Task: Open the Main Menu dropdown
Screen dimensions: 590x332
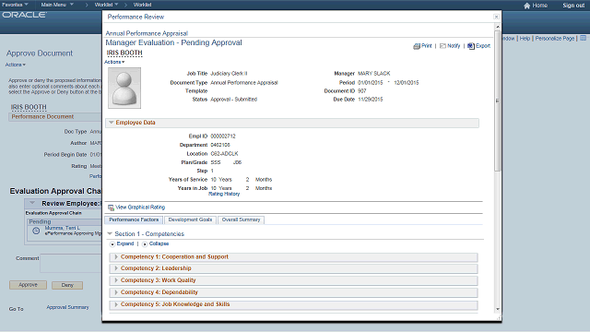Action: click(x=57, y=5)
